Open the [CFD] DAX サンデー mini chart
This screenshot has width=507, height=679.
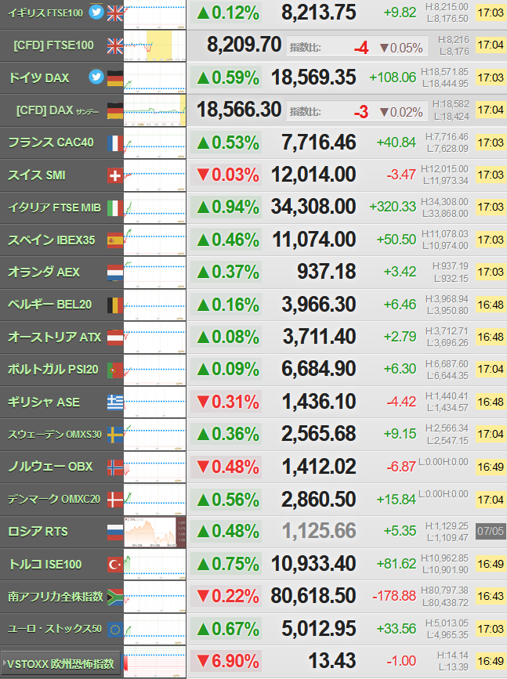[x=154, y=110]
